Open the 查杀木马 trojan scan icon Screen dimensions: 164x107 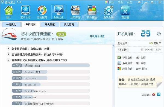[x=25, y=12]
